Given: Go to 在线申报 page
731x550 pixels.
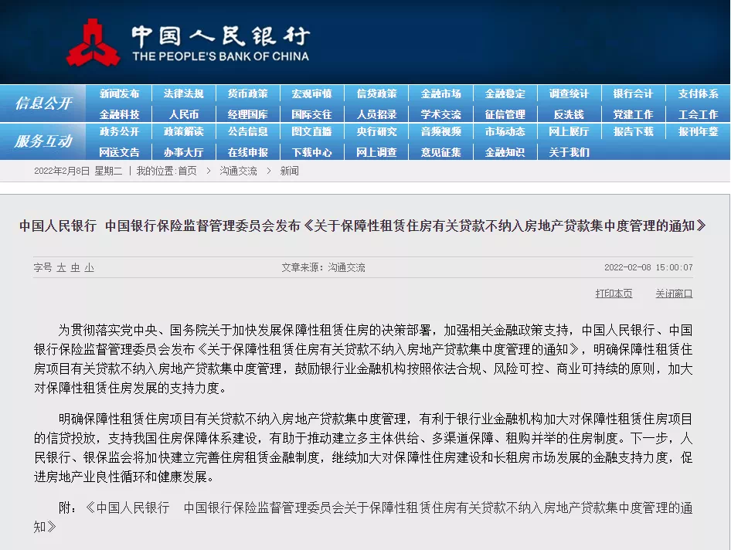Looking at the screenshot, I should click(x=248, y=152).
